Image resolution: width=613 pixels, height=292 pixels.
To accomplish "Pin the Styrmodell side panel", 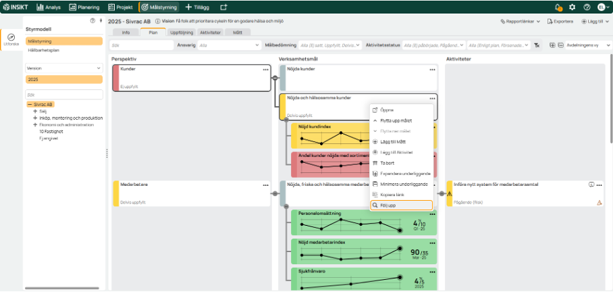I will [x=101, y=21].
